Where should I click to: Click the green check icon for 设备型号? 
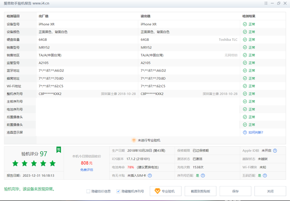(245, 24)
